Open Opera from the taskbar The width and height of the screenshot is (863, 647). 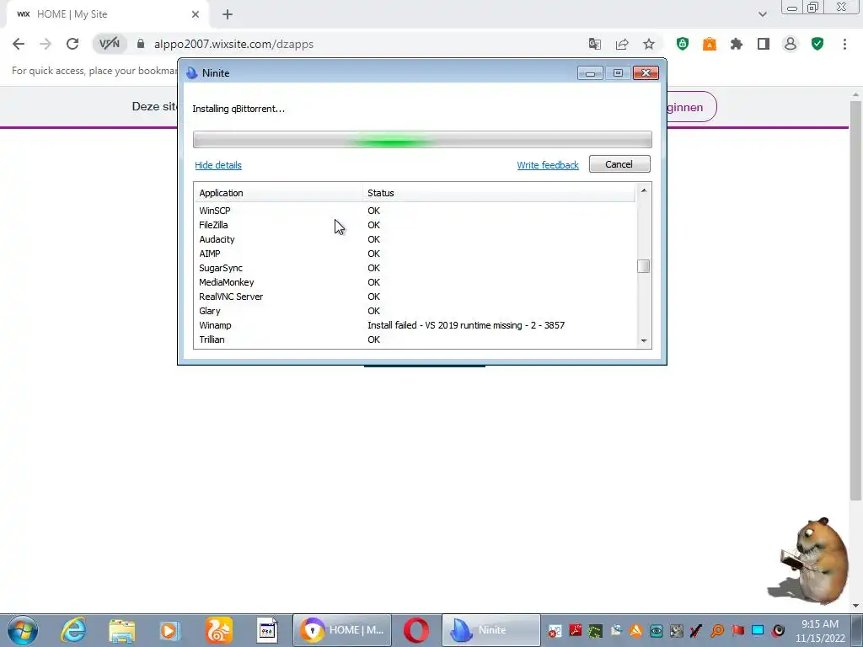pos(416,630)
